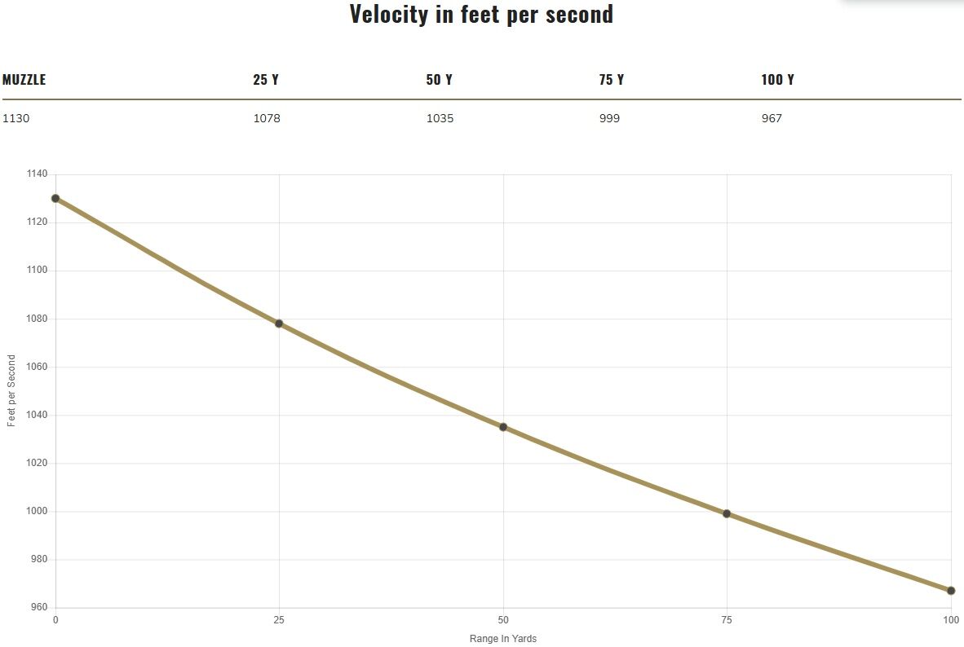Image resolution: width=964 pixels, height=647 pixels.
Task: Click the 75 yard data point marker
Action: click(727, 513)
